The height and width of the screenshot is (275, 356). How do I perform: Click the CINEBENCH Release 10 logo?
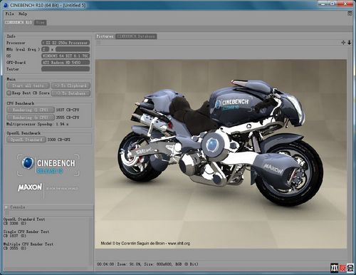pos(48,165)
